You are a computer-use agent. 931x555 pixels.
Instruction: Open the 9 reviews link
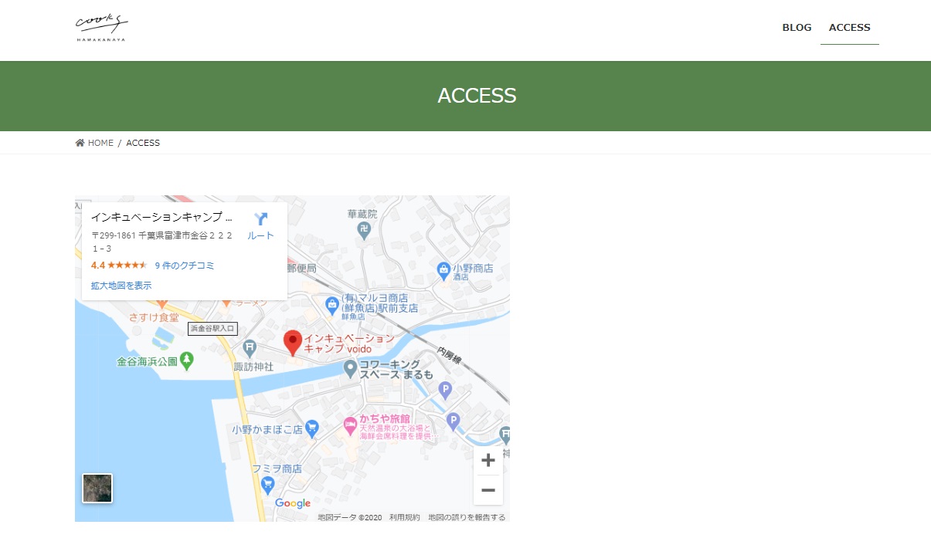point(185,266)
